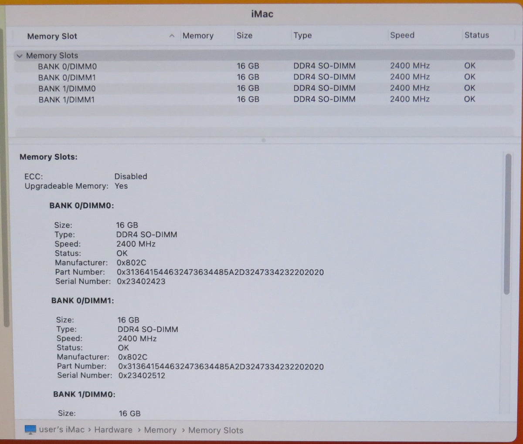Click 2400 MHz speed in BANK 0/DIMM1 row

click(x=410, y=77)
